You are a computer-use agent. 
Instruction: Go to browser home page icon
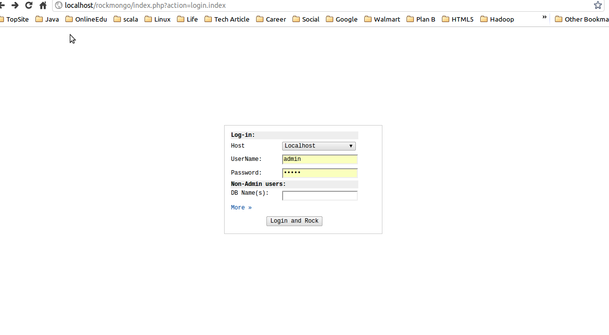pyautogui.click(x=43, y=5)
